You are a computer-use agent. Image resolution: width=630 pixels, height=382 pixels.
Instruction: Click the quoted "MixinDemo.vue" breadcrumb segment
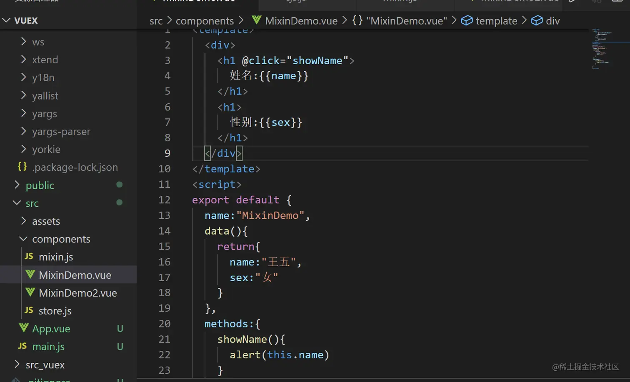(x=407, y=21)
